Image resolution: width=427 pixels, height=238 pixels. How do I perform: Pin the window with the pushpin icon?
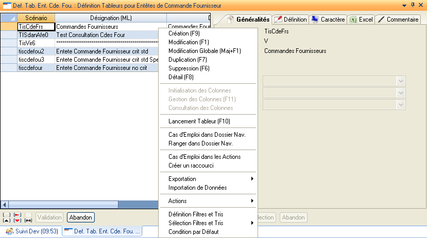click(413, 5)
